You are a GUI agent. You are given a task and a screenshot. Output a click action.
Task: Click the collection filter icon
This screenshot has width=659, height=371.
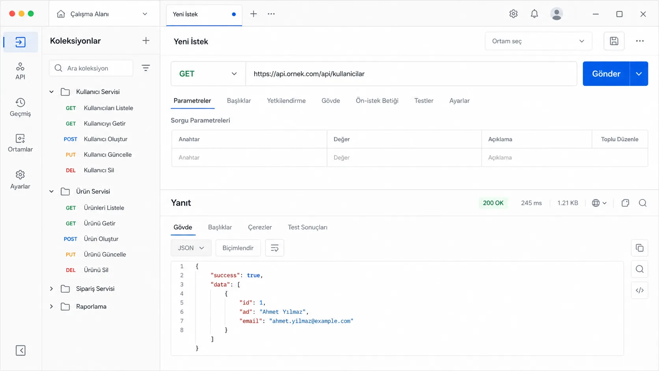coord(145,68)
